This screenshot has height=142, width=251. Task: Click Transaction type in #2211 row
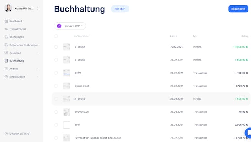200,73
